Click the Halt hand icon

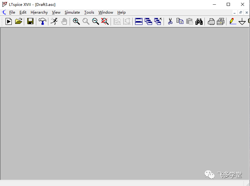click(x=64, y=21)
